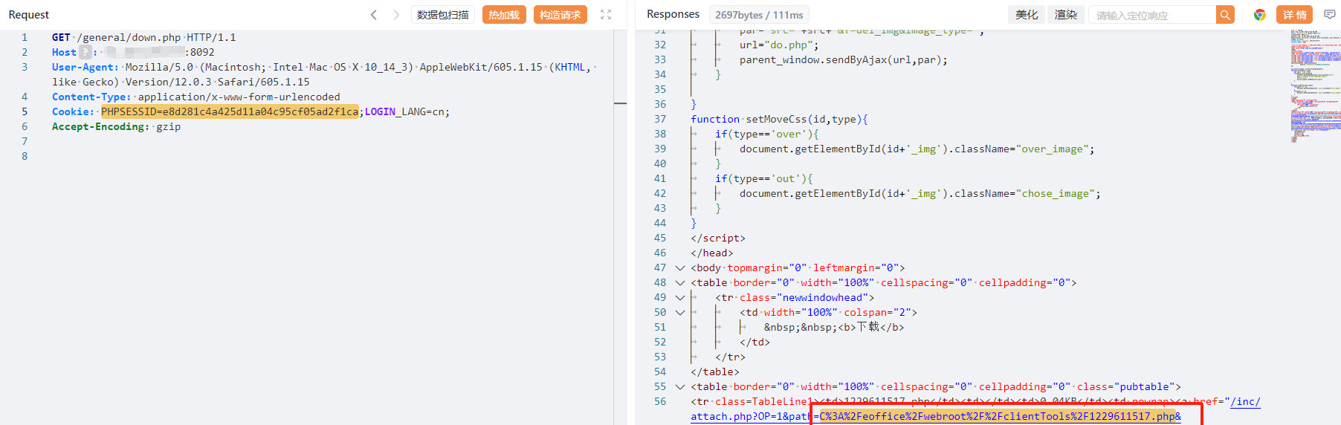Click the function setMoveCss line 37
Image resolution: width=1341 pixels, height=425 pixels.
click(x=779, y=119)
